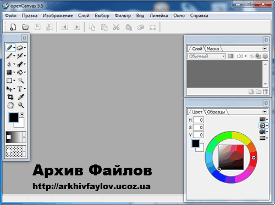
Task: Select the Paint bucket tool
Action: 20,72
